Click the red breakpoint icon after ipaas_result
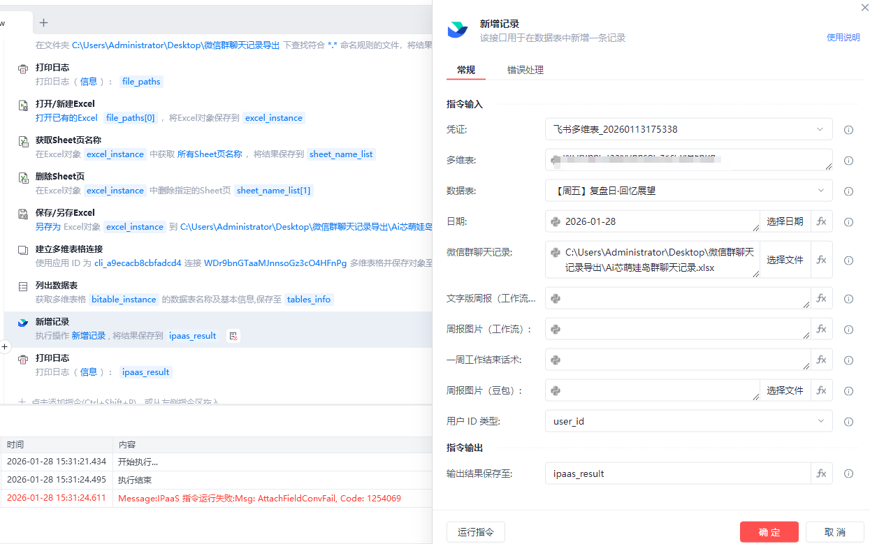The width and height of the screenshot is (870, 544). (233, 336)
